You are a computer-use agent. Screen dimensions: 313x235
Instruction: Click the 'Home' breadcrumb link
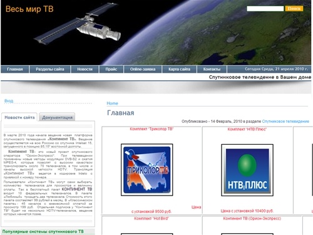[x=112, y=103]
